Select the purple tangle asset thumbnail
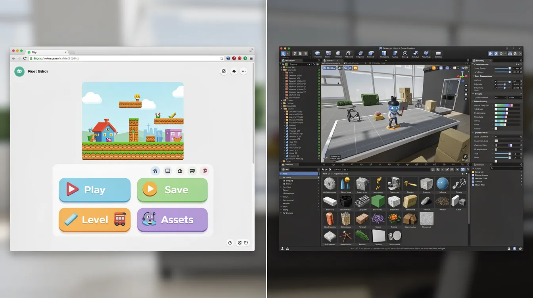 378,218
